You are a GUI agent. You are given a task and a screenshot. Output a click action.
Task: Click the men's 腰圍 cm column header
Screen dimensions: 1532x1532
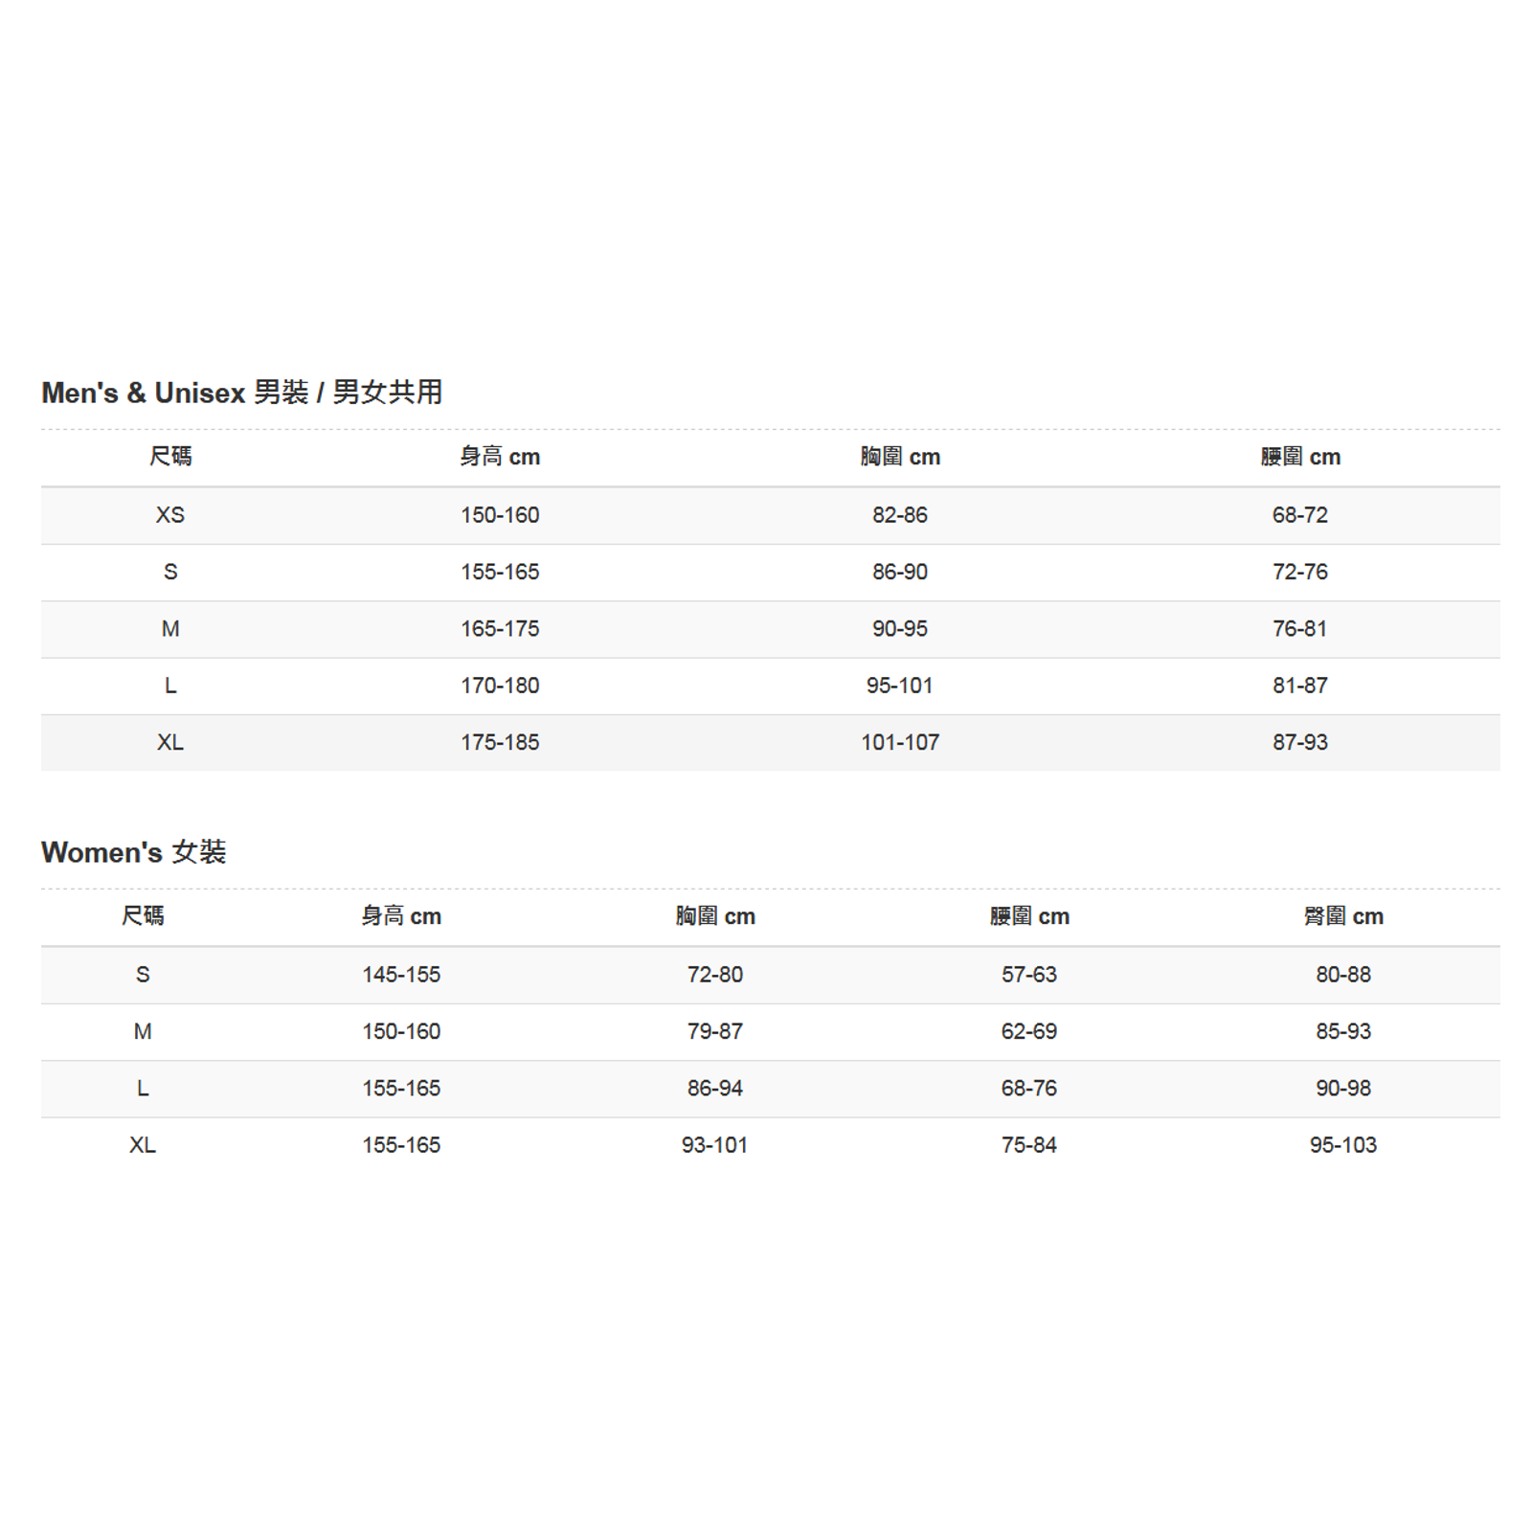coord(1300,457)
